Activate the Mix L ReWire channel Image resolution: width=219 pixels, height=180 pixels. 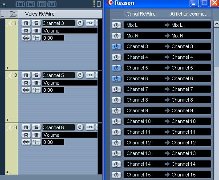116,25
